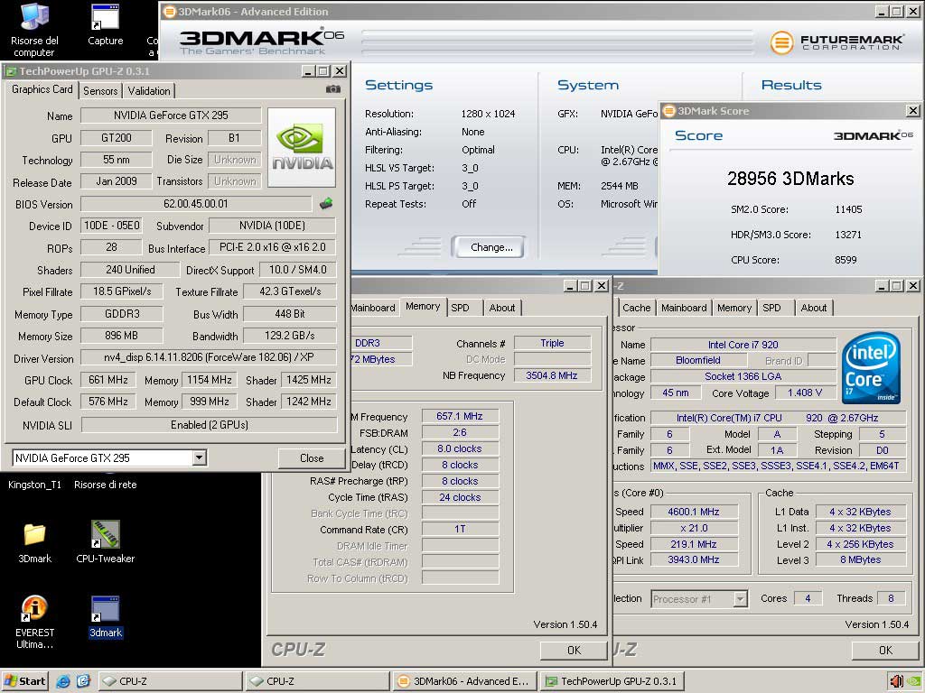Click the Driver Version field
This screenshot has width=925, height=693.
(x=209, y=357)
